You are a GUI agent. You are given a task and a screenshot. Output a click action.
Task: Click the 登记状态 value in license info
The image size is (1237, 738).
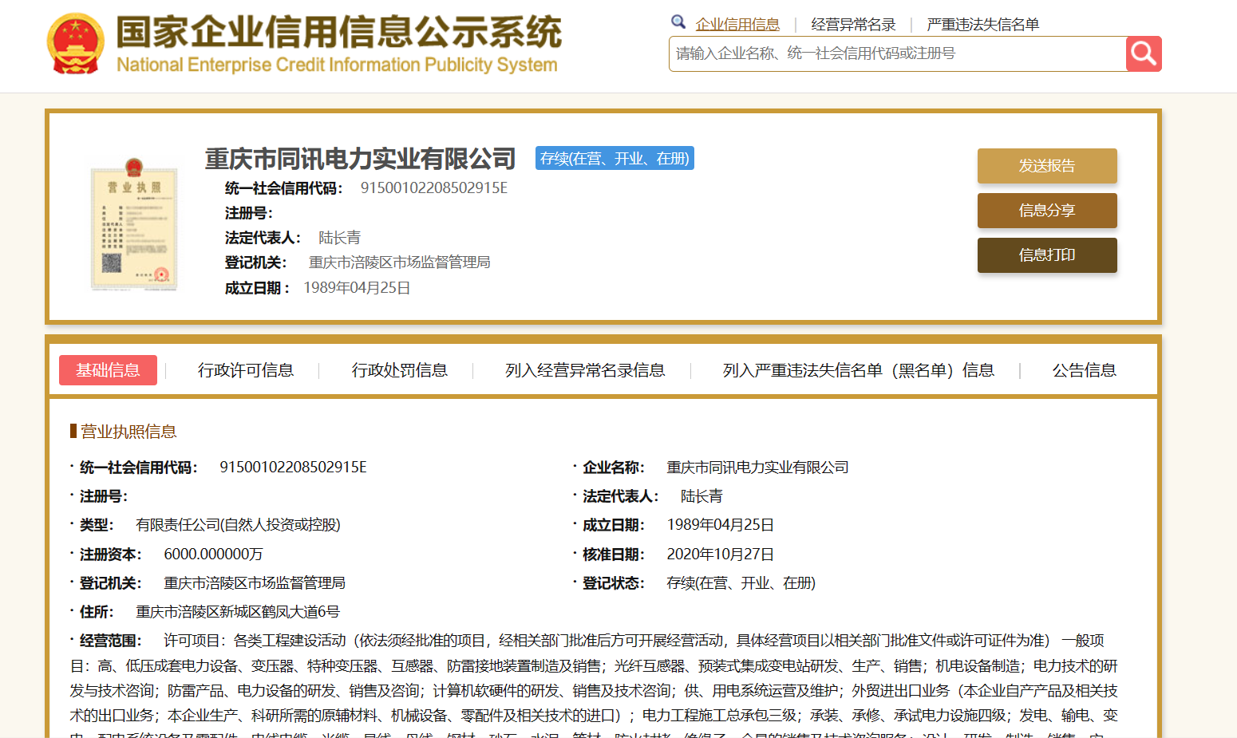point(741,583)
